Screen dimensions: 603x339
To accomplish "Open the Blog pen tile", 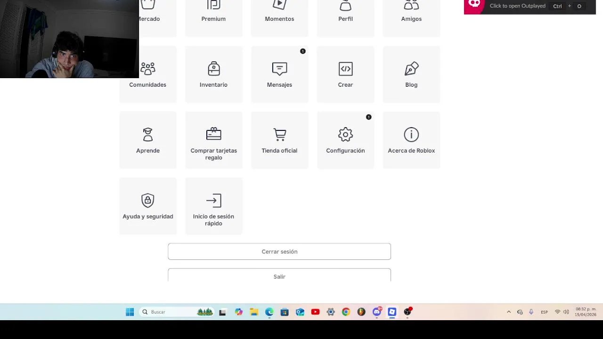I will point(411,74).
